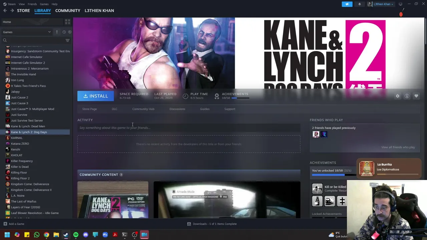This screenshot has width=427, height=240.
Task: Open the Games menu in menu bar
Action: point(44,4)
